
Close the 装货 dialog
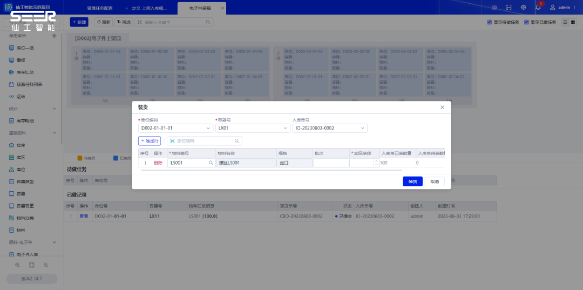pyautogui.click(x=442, y=107)
